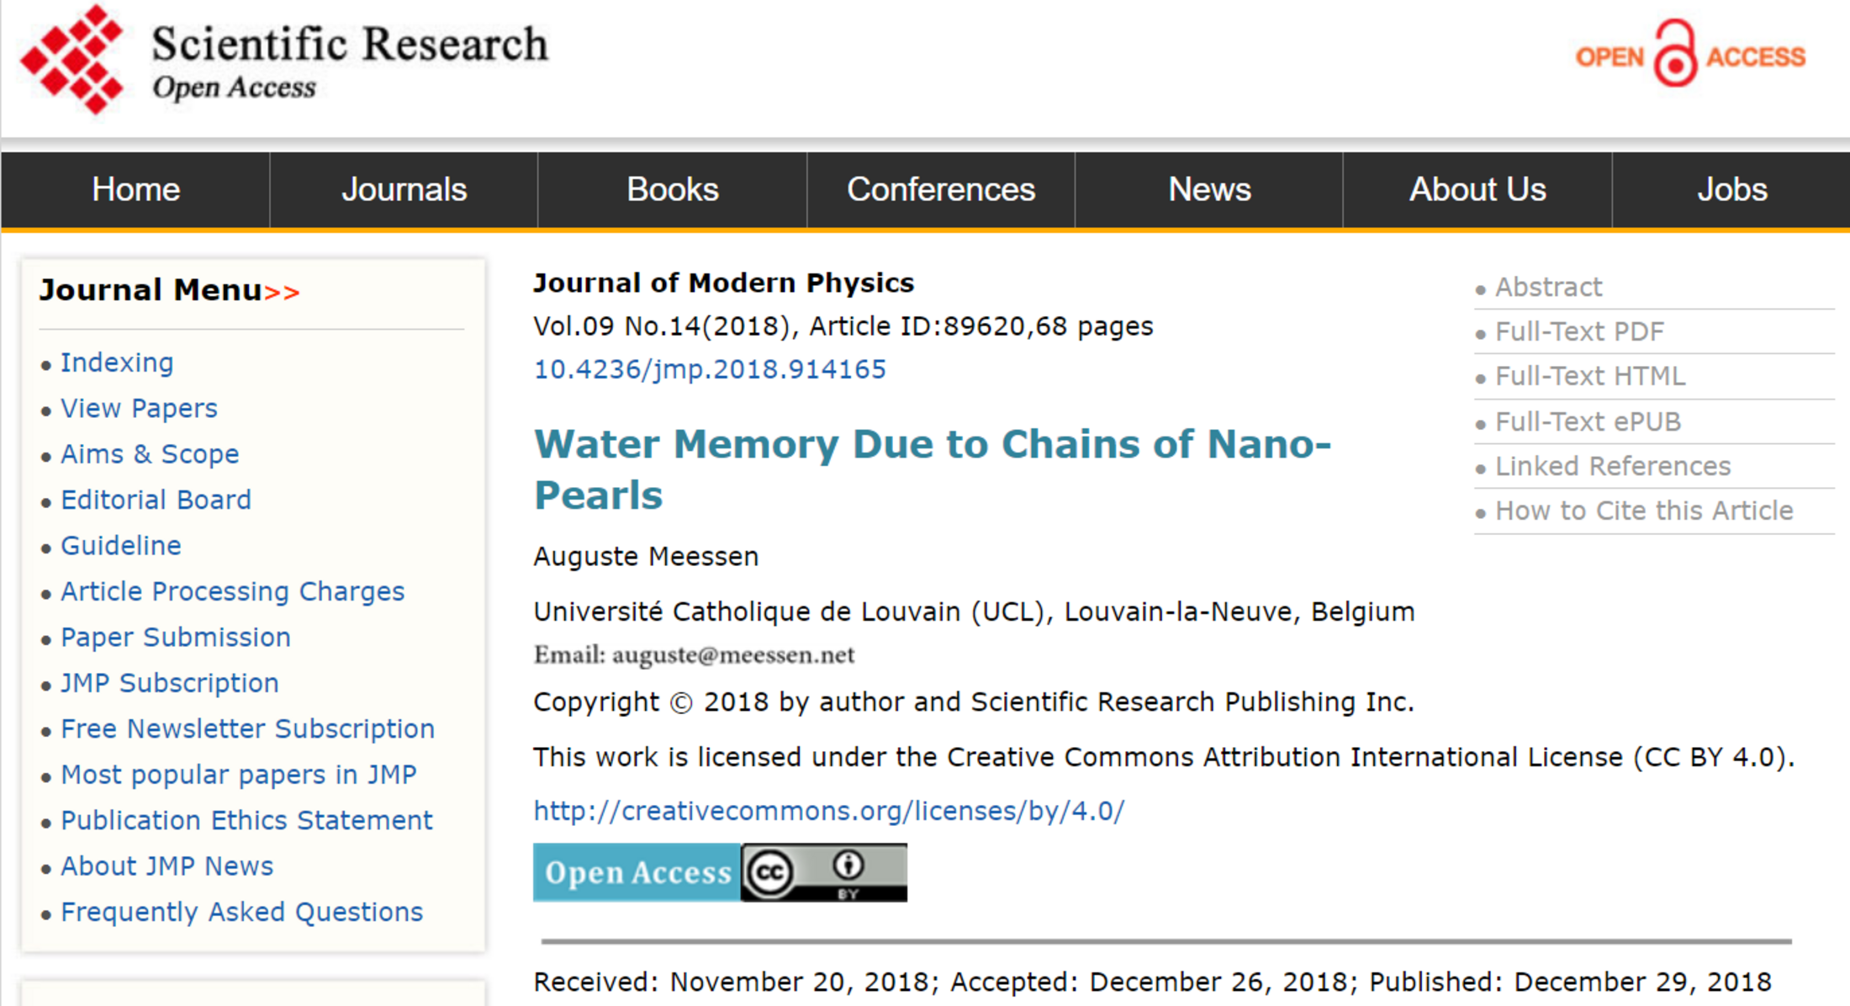Open Frequently Asked Questions link
1850x1006 pixels.
[x=241, y=912]
